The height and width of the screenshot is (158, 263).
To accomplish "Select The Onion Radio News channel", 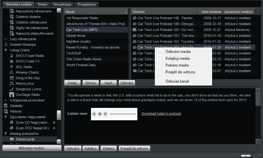I will 97,59.
